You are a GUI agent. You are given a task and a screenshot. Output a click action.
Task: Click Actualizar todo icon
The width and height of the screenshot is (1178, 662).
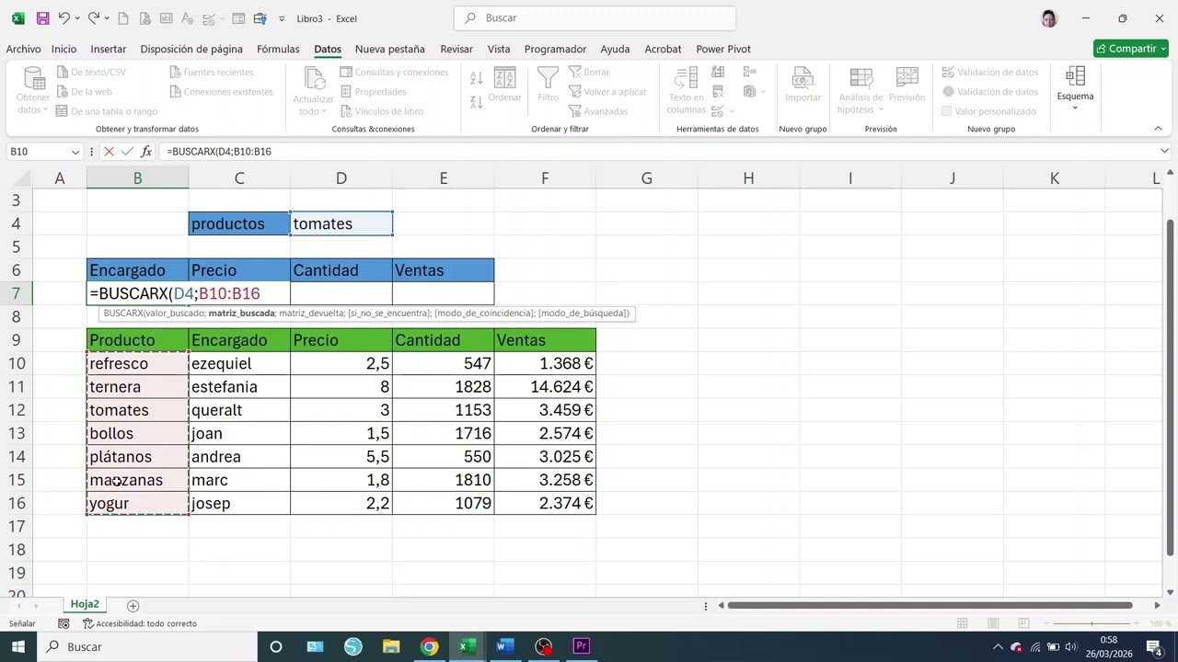pos(313,78)
